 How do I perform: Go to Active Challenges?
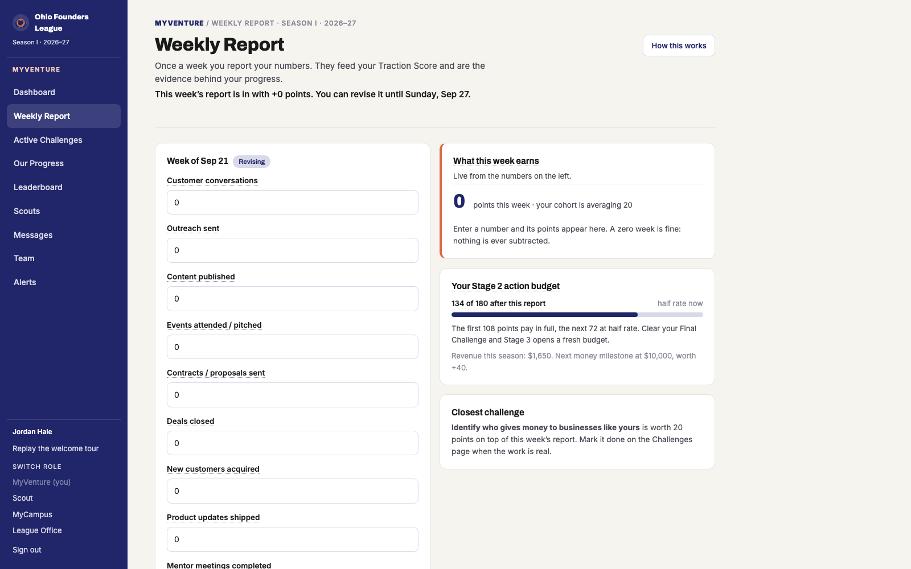[64, 140]
